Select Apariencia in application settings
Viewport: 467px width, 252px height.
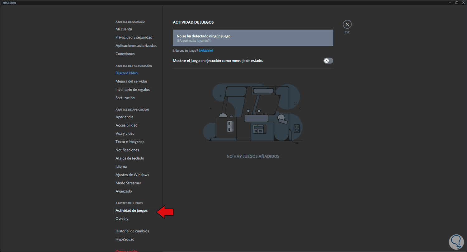(124, 117)
